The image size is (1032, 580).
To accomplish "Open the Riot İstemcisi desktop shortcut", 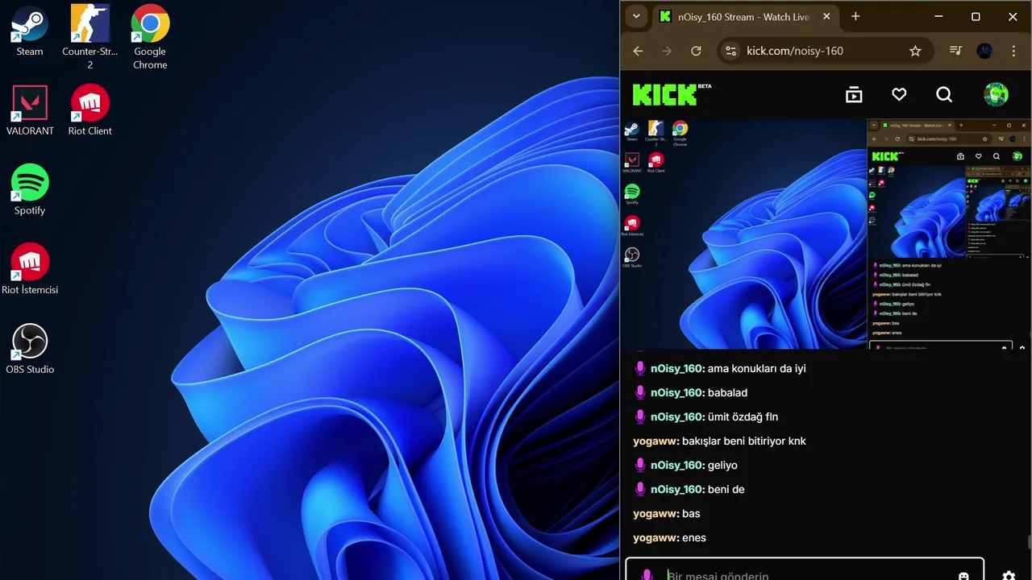I will click(30, 270).
